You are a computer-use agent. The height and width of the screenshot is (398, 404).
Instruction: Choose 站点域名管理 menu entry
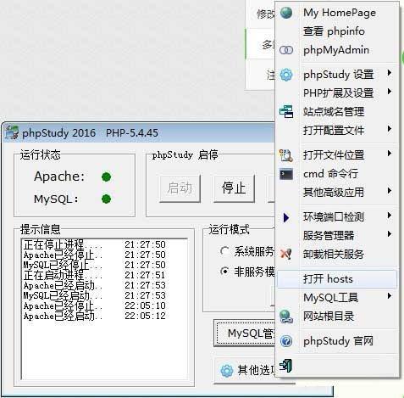pyautogui.click(x=337, y=112)
